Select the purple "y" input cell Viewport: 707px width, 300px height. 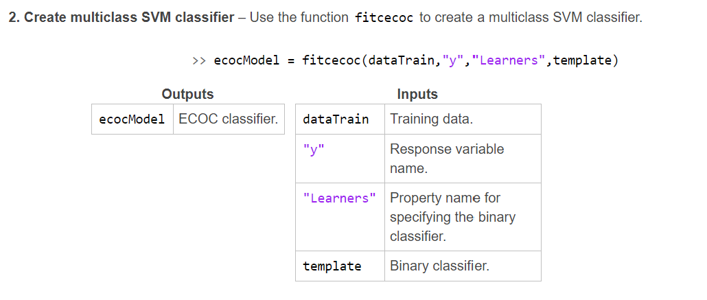[340, 159]
